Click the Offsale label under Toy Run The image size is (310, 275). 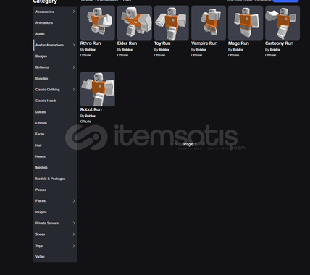coord(159,55)
